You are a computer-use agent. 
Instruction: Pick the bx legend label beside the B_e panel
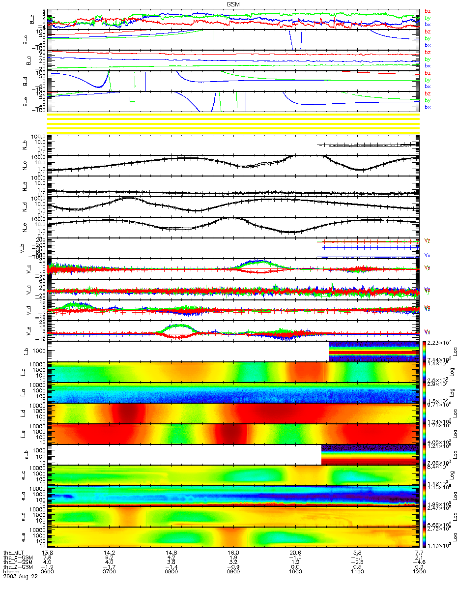pyautogui.click(x=427, y=107)
